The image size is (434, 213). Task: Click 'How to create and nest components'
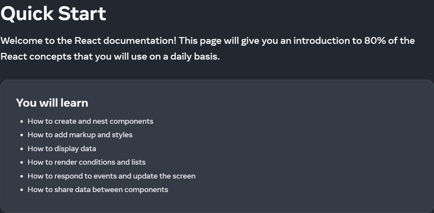pyautogui.click(x=90, y=121)
